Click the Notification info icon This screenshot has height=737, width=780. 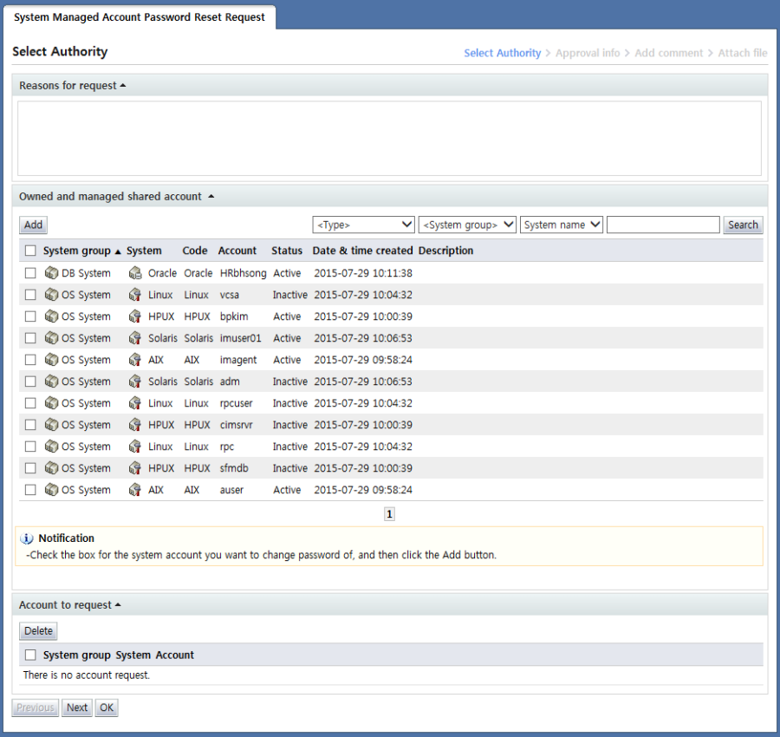click(27, 538)
